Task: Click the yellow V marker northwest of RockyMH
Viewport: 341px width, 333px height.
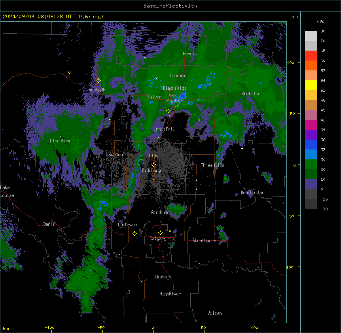Action: coord(69,73)
